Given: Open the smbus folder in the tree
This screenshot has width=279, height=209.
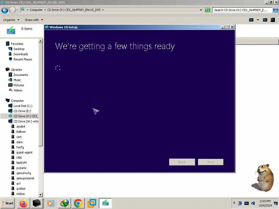Looking at the screenshot, I should point(20,194).
